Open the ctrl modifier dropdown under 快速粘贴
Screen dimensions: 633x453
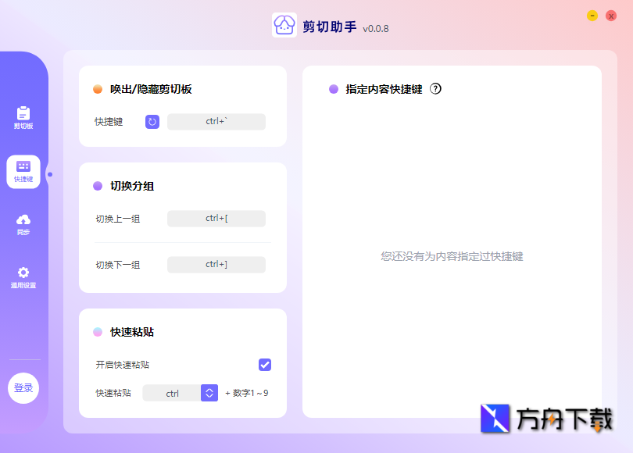(208, 393)
